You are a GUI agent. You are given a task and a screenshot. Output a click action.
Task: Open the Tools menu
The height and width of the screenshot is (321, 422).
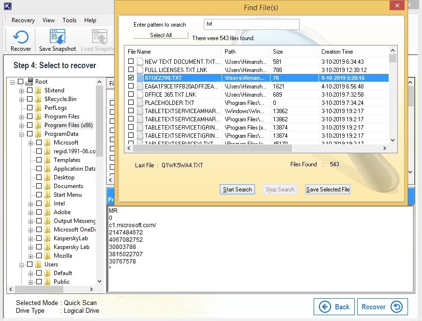click(x=69, y=20)
